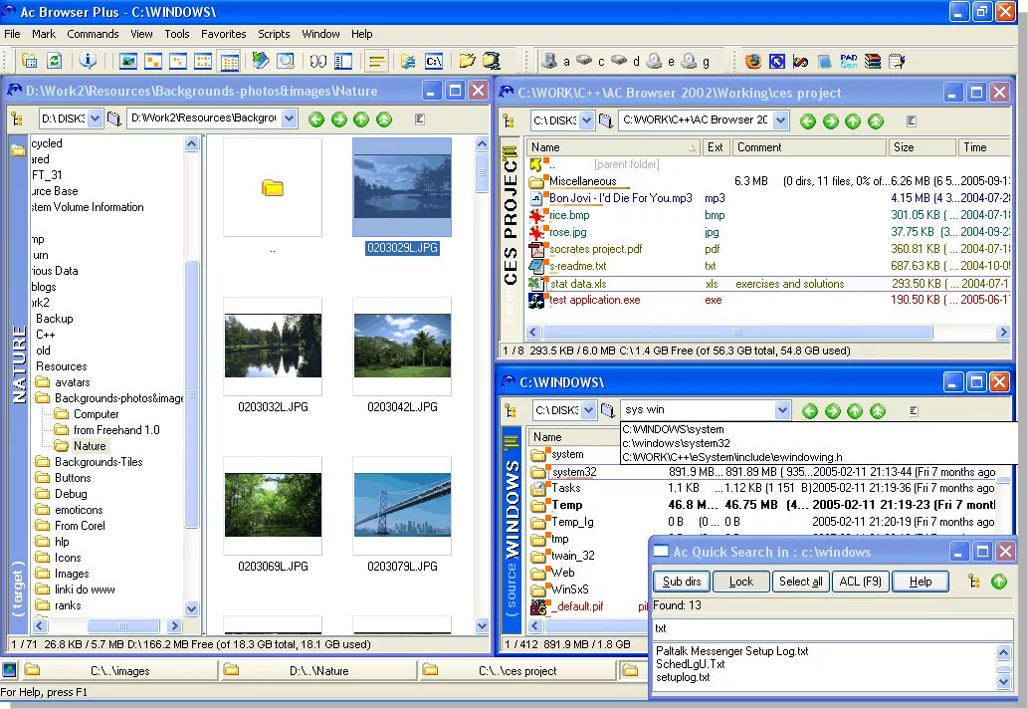Open the Favorites menu

(x=223, y=34)
